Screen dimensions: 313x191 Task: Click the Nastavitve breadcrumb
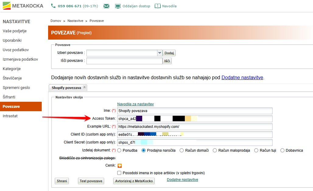coord(75,21)
